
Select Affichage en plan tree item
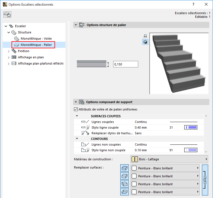[x=31, y=57]
